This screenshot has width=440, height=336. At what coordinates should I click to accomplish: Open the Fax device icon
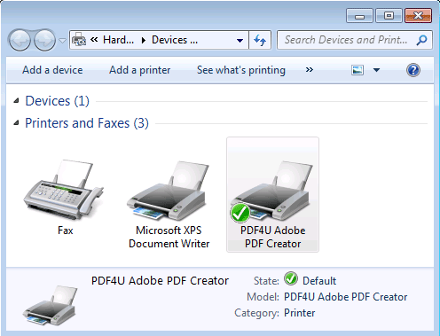click(64, 189)
